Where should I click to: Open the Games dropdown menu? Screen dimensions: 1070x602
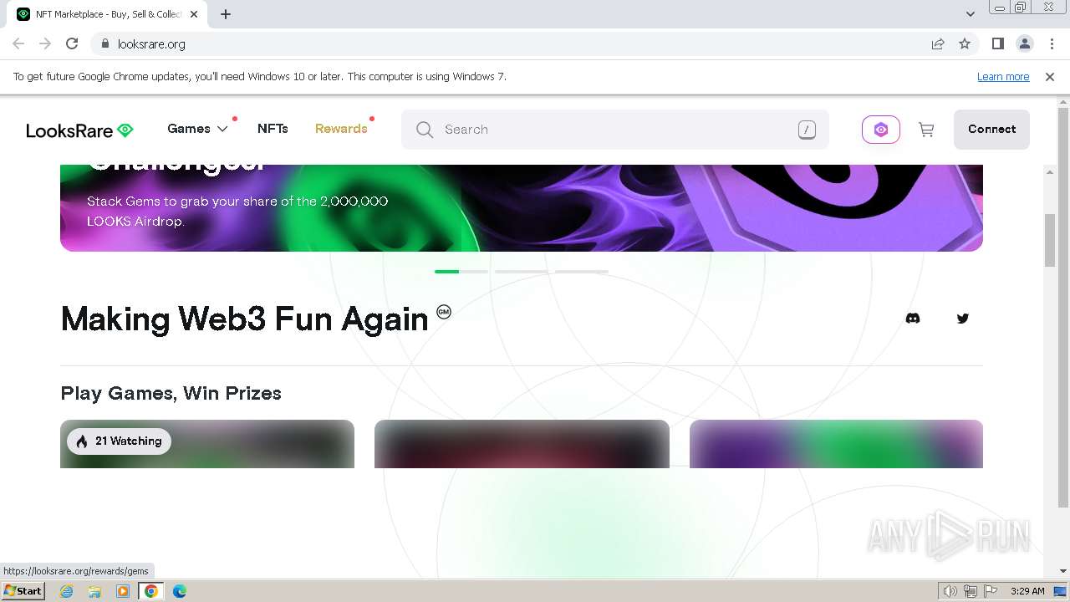197,129
